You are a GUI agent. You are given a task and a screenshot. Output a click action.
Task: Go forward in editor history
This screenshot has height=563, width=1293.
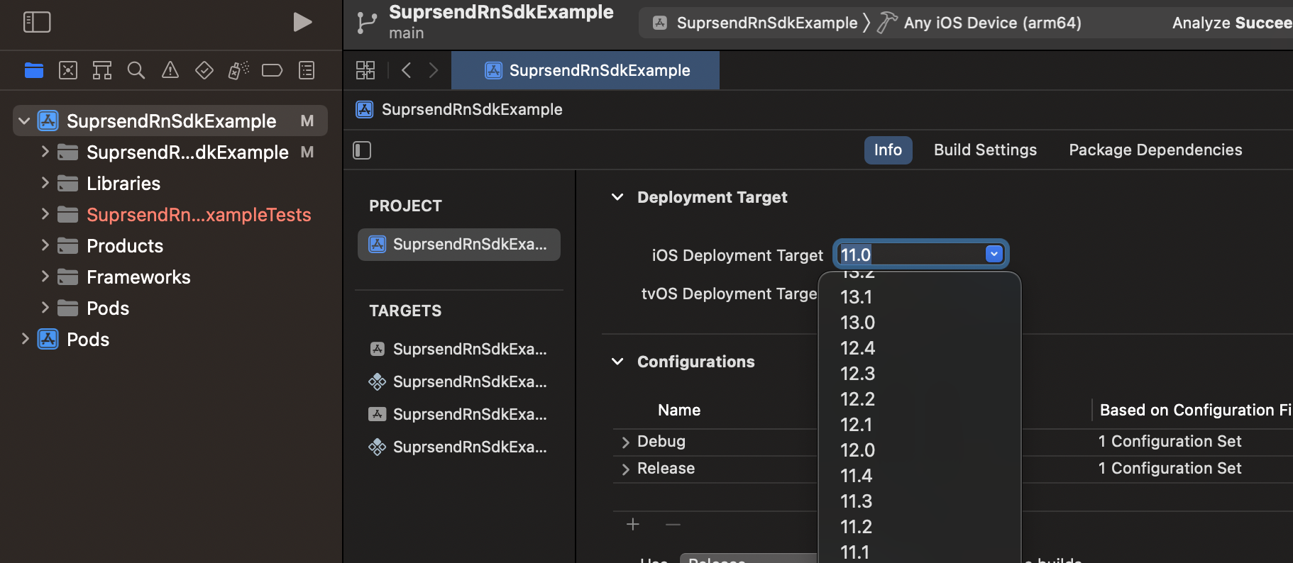click(x=434, y=70)
